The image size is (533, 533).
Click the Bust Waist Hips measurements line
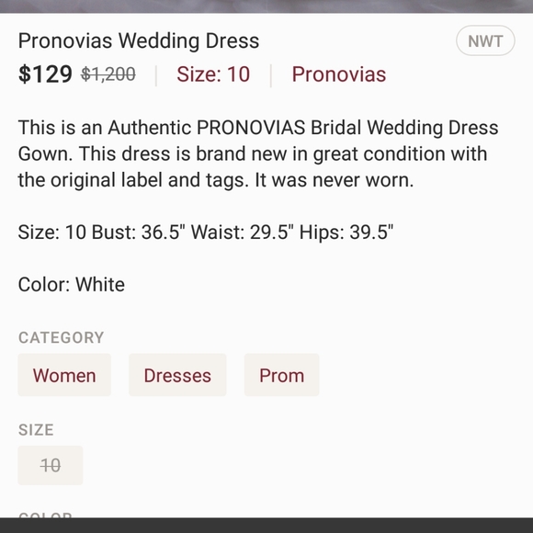(x=206, y=232)
